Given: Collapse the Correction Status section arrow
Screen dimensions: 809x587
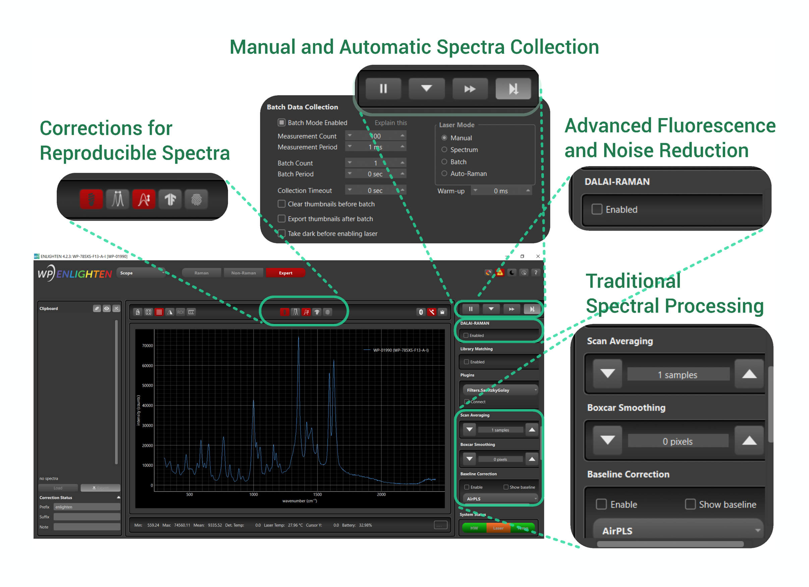Looking at the screenshot, I should (118, 498).
